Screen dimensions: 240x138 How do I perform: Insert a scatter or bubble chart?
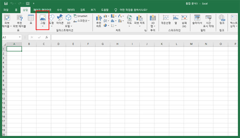pos(113,25)
